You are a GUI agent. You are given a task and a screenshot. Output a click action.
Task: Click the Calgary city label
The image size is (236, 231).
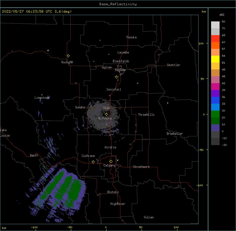pyautogui.click(x=109, y=165)
